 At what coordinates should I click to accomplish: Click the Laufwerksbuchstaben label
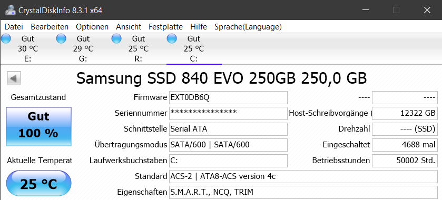click(128, 161)
